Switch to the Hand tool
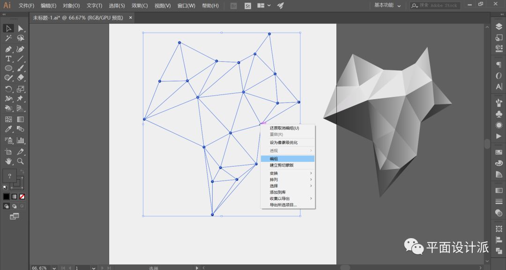Screen dimensions: 506x270 click(8, 161)
